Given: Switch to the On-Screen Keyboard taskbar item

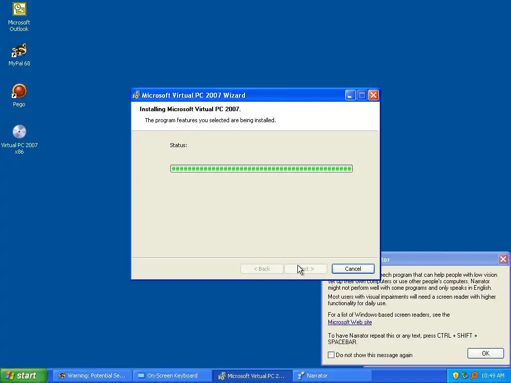Looking at the screenshot, I should (172, 376).
